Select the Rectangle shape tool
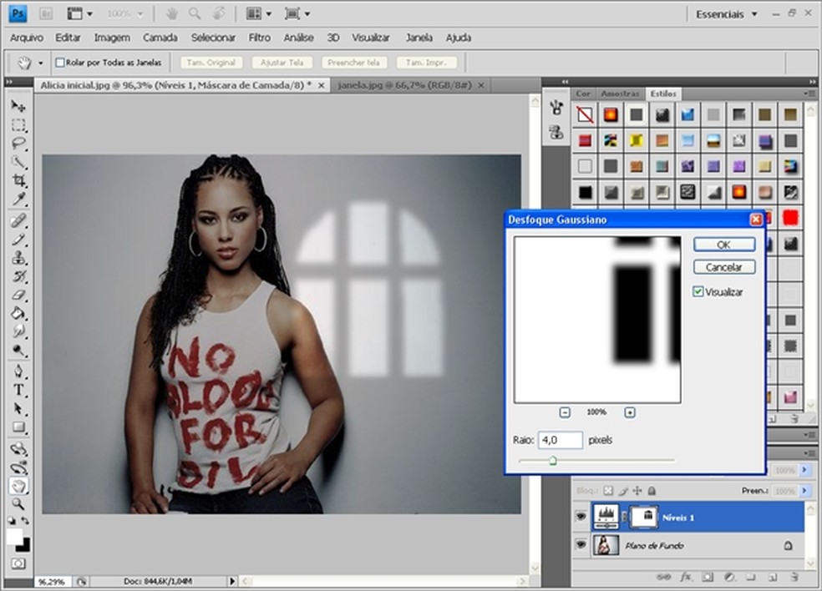The image size is (822, 591). (18, 427)
